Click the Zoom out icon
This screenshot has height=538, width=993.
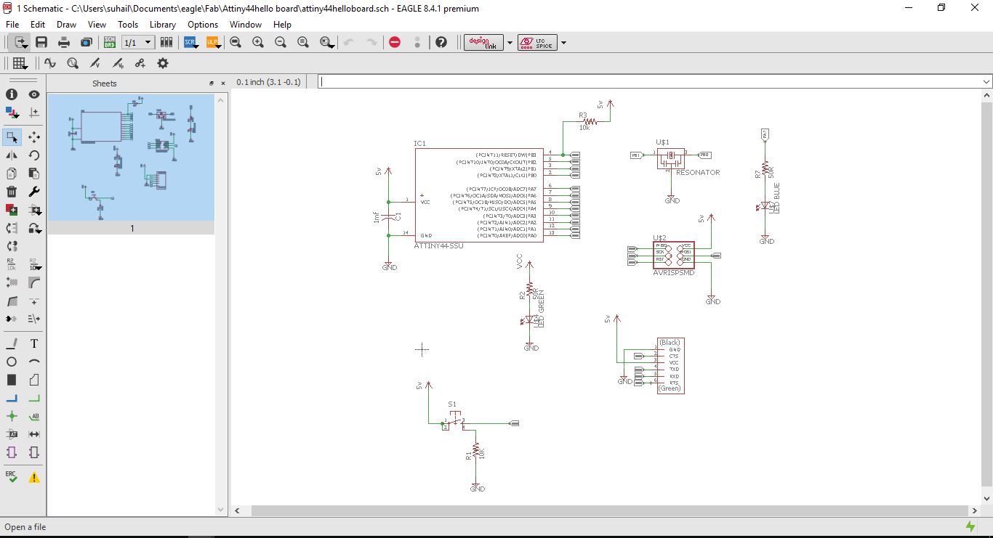click(281, 42)
